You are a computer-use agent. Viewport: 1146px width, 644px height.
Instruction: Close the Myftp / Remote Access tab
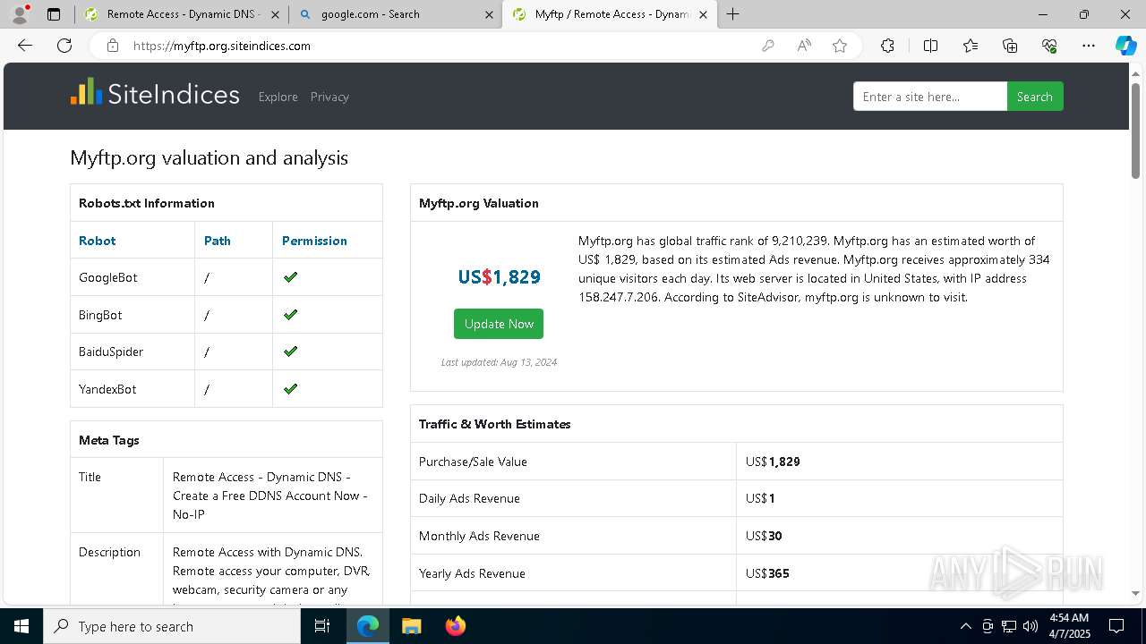pos(704,14)
